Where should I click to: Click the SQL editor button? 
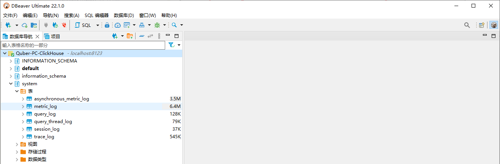83,25
